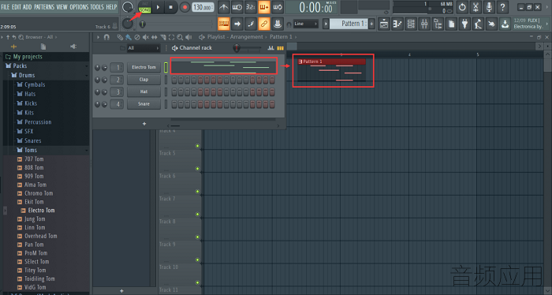The width and height of the screenshot is (552, 295).
Task: Open the All channel filter dropdown
Action: (143, 48)
